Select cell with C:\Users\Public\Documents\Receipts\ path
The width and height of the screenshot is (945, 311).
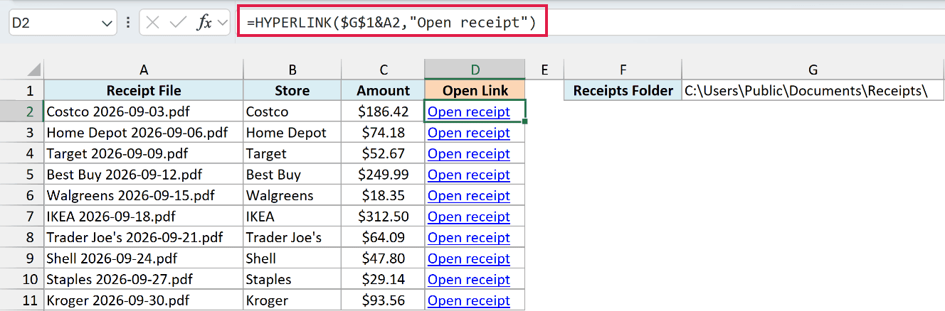click(813, 90)
